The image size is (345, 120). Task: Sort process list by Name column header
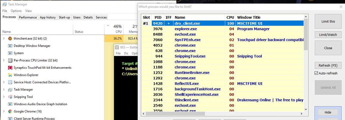199,17
